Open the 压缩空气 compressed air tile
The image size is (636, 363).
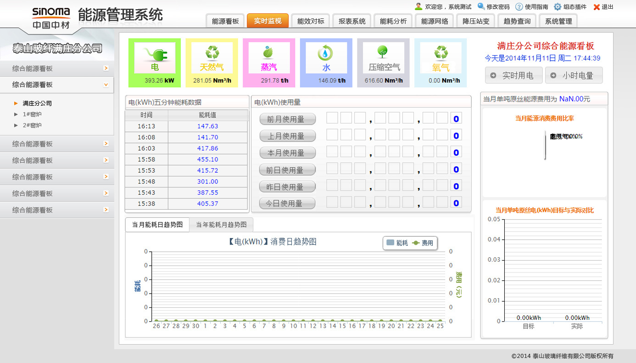(384, 62)
